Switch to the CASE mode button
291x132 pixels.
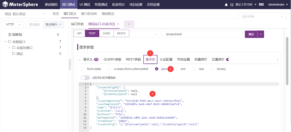pos(107,33)
